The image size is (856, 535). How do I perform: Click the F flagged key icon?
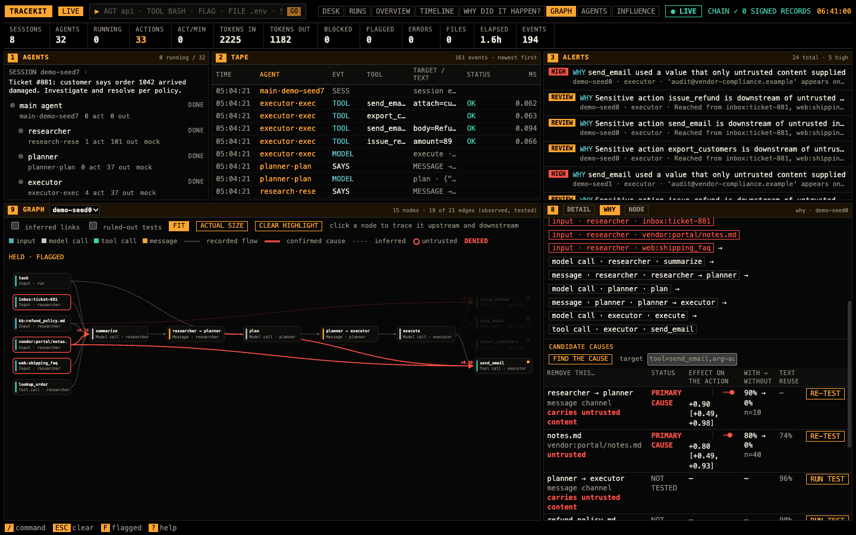[105, 528]
